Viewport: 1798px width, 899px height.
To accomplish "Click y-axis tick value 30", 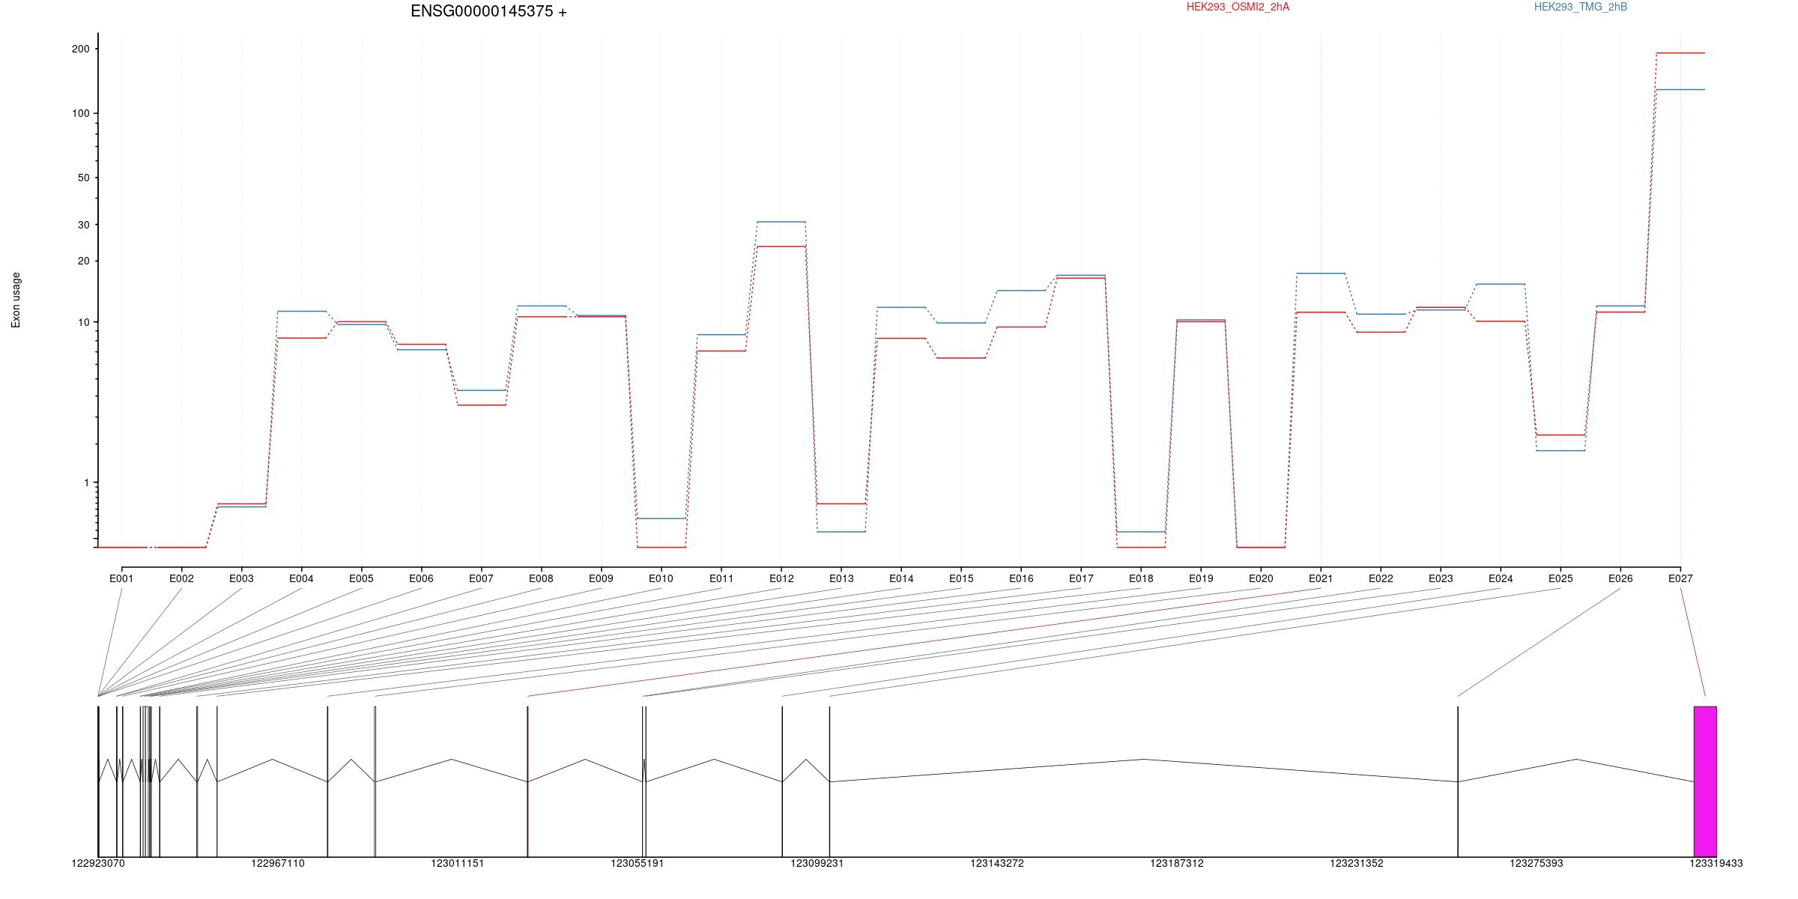I will [x=83, y=225].
